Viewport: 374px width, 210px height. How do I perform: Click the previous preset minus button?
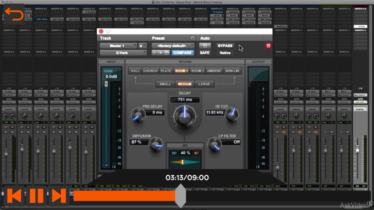154,53
